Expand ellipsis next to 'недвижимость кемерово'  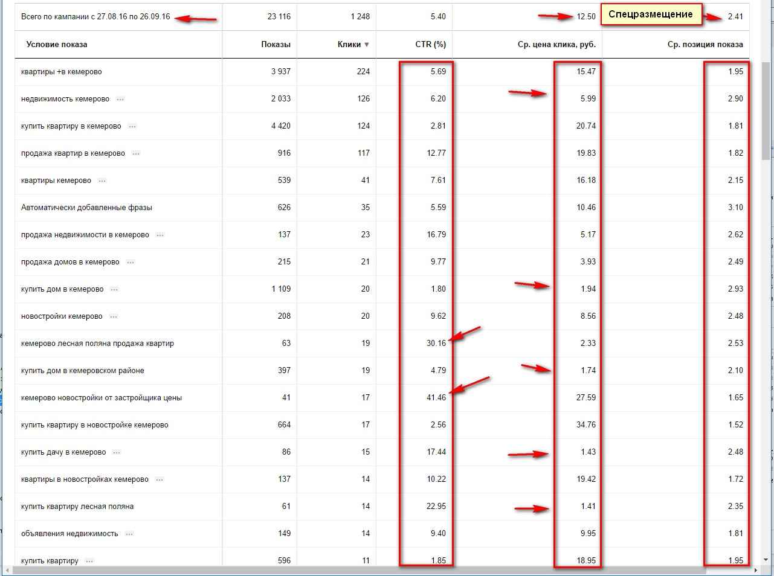pos(120,99)
